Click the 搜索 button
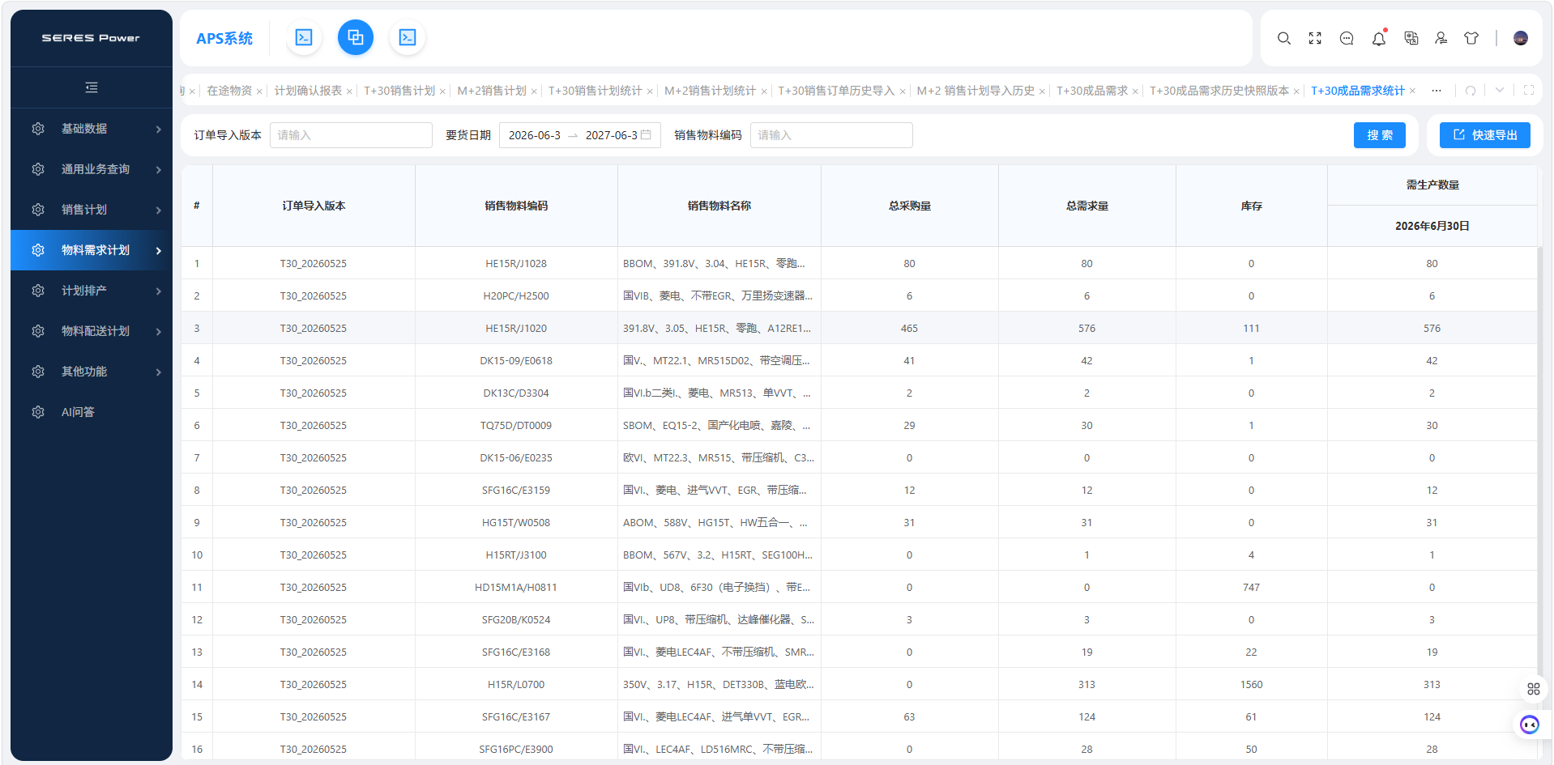The height and width of the screenshot is (765, 1554). point(1380,135)
